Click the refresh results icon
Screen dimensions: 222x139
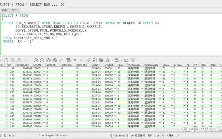tap(48, 60)
